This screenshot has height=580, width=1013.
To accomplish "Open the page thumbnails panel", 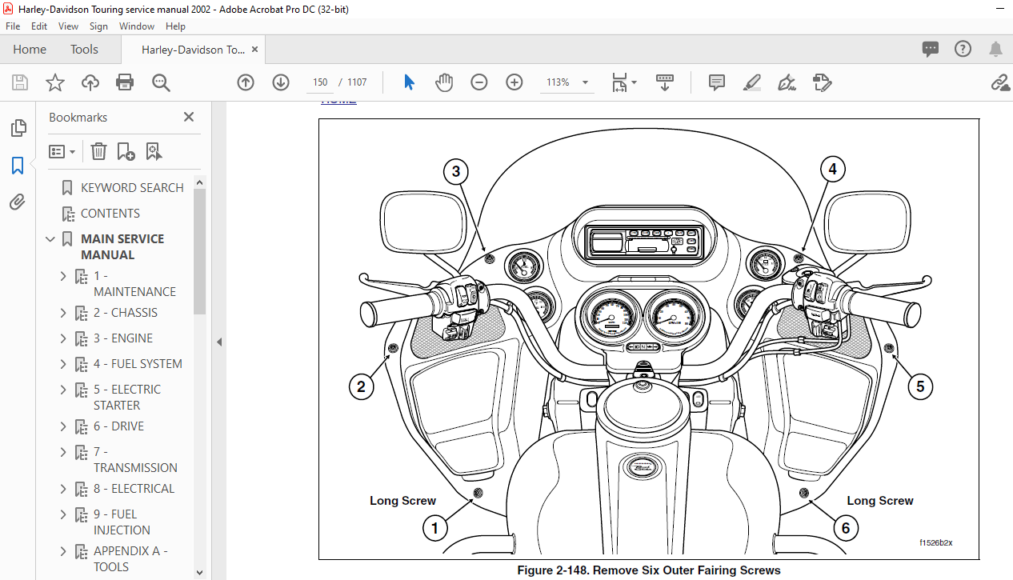I will (x=18, y=128).
